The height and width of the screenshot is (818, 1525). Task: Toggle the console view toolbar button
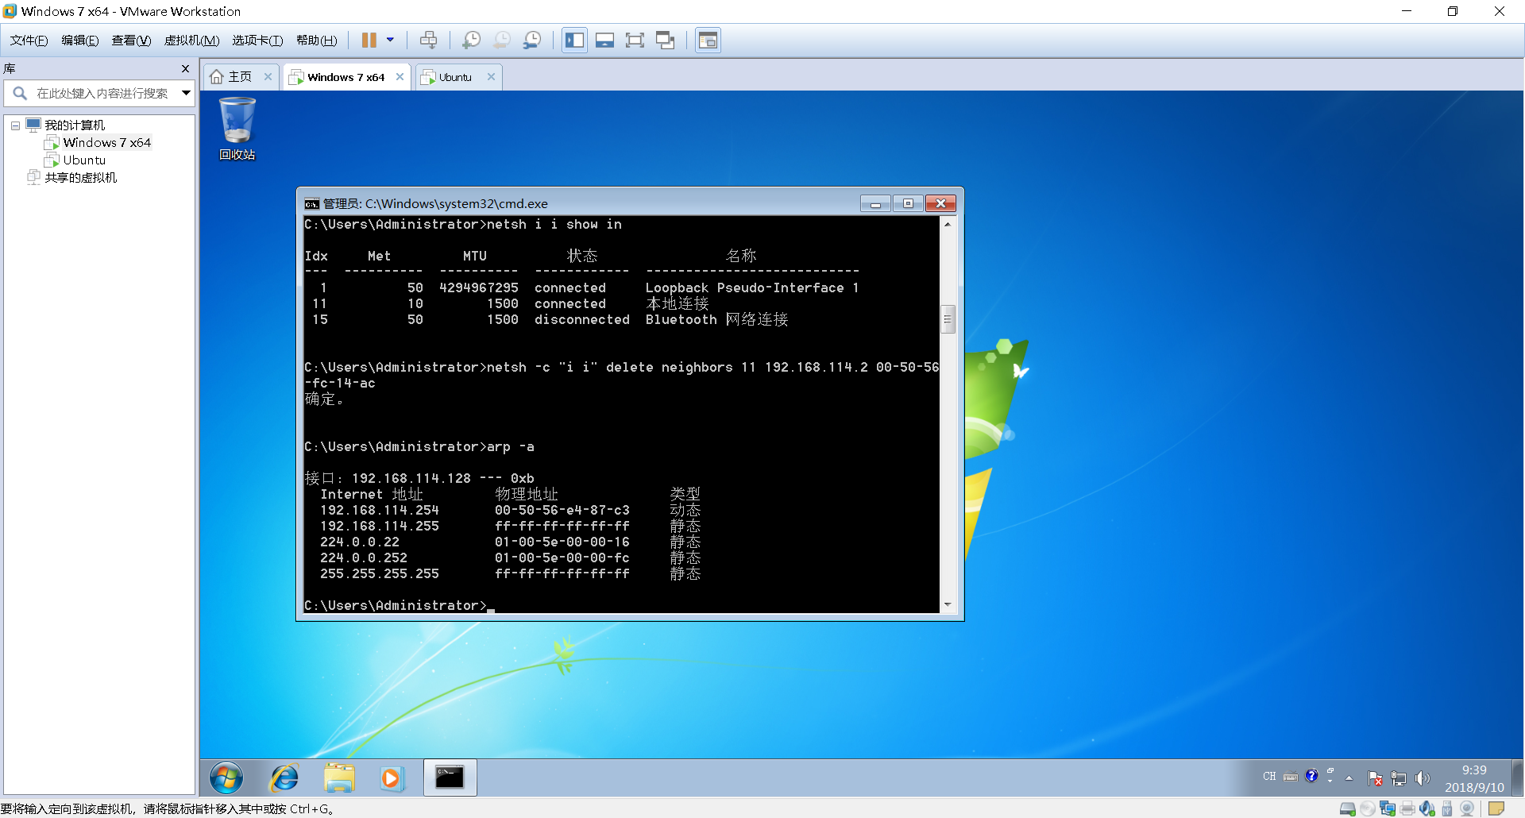(x=708, y=40)
